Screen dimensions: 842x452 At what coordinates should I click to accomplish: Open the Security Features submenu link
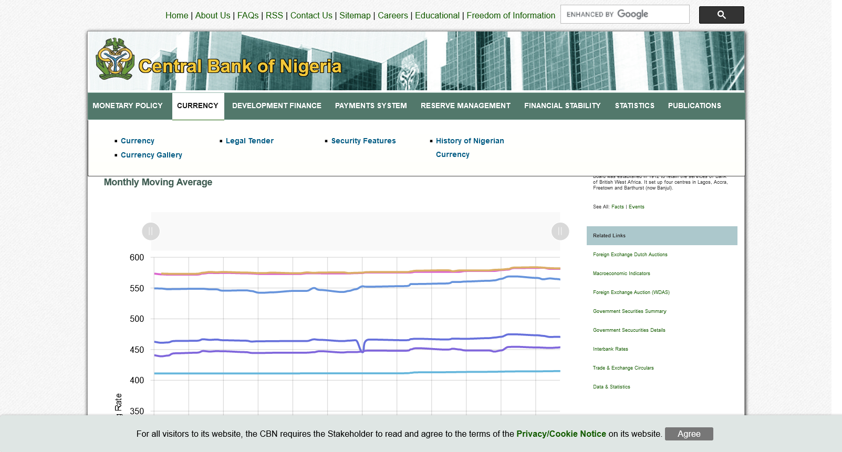(x=363, y=141)
